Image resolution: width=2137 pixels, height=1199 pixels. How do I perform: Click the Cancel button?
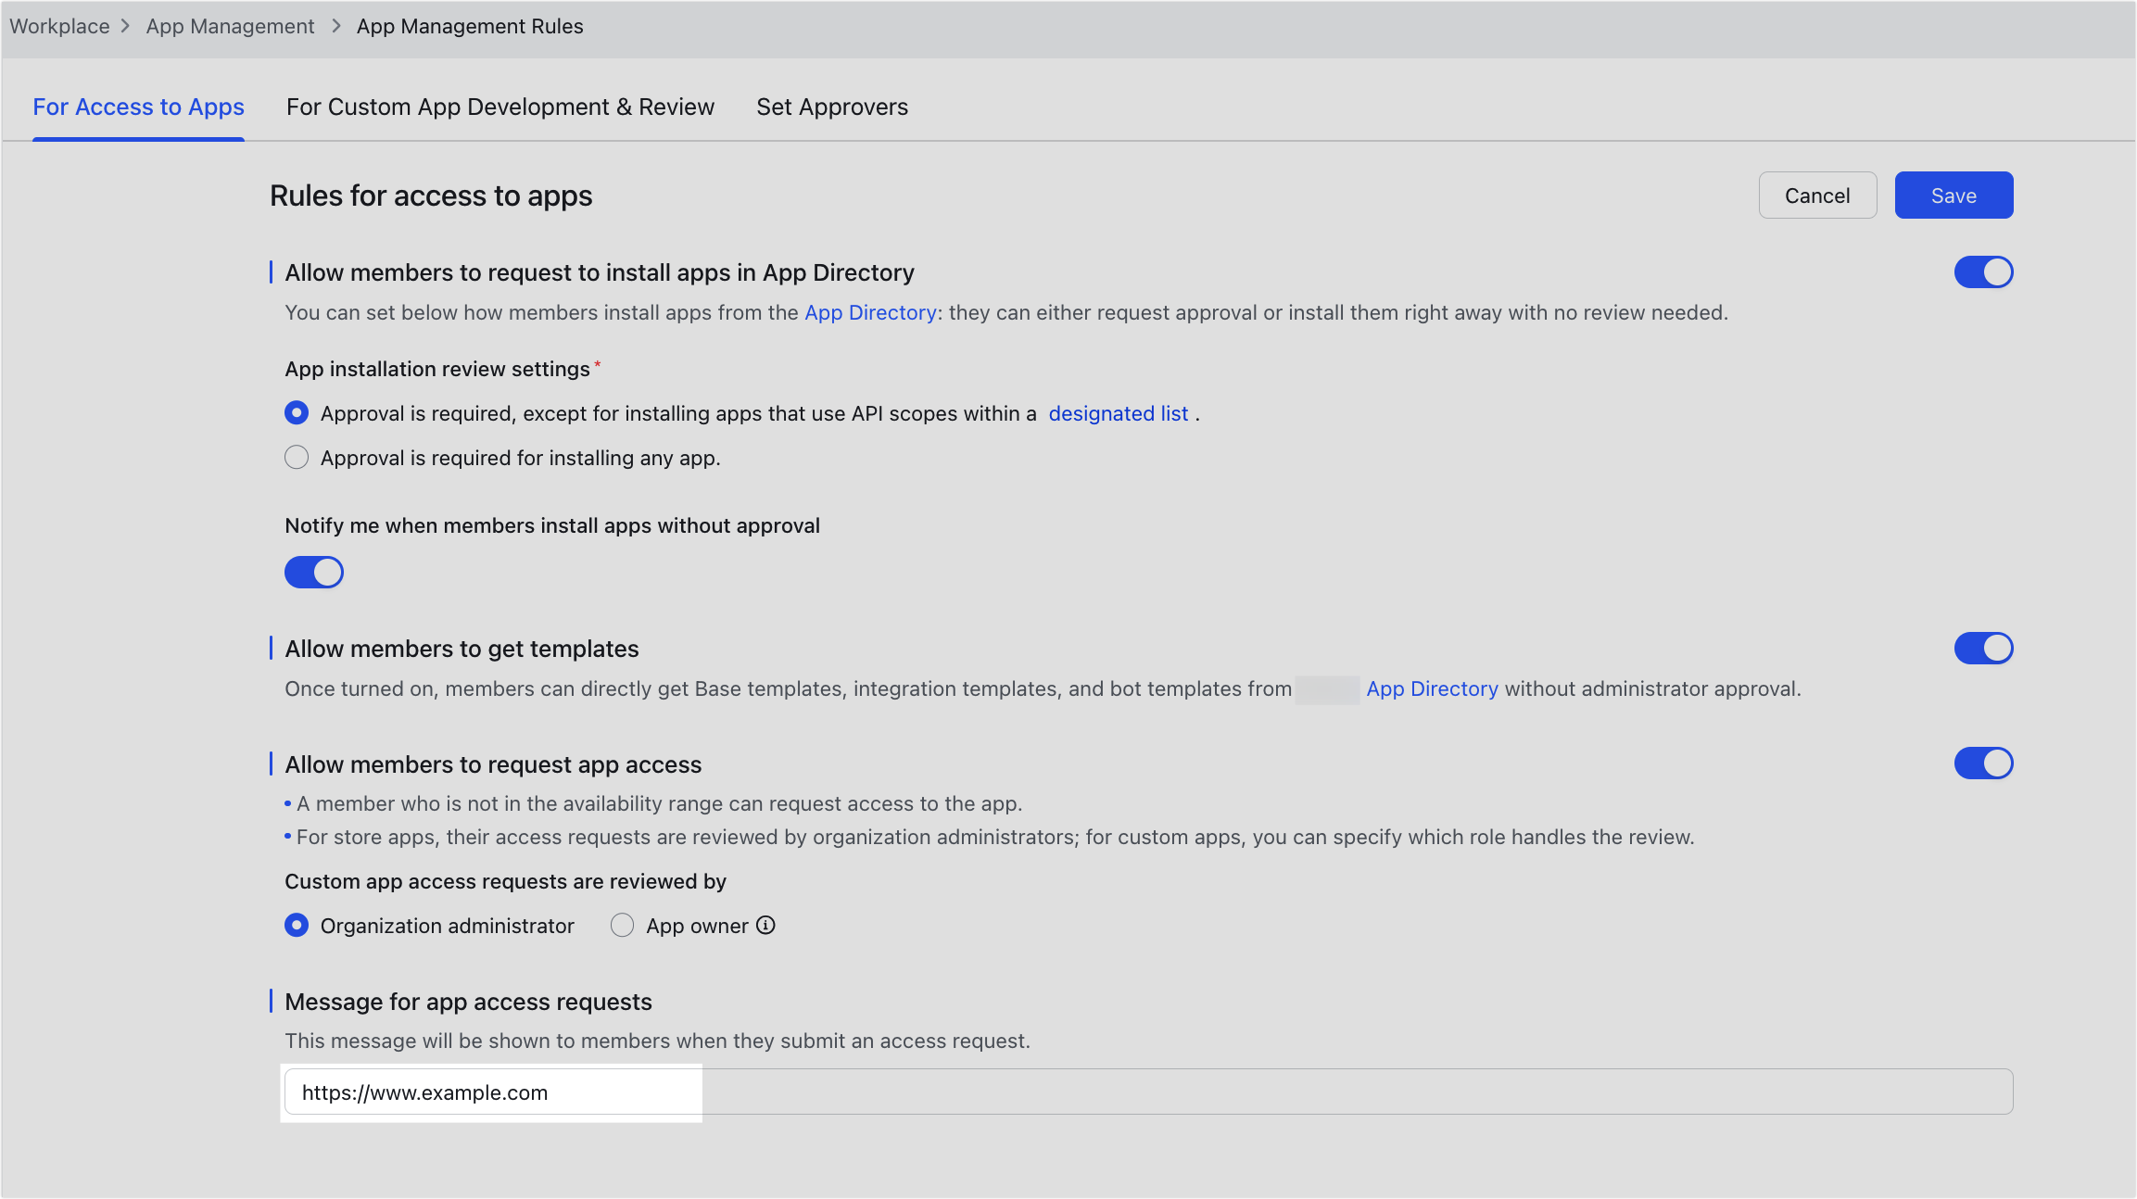point(1817,196)
